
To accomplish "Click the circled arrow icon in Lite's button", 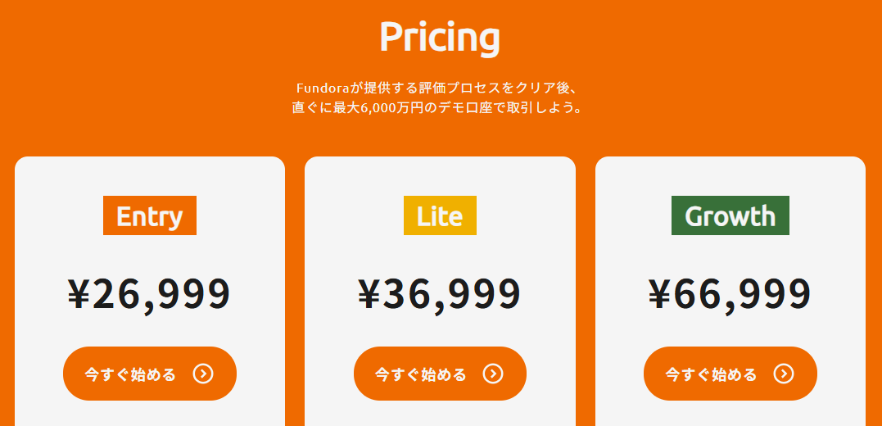I will pos(493,374).
